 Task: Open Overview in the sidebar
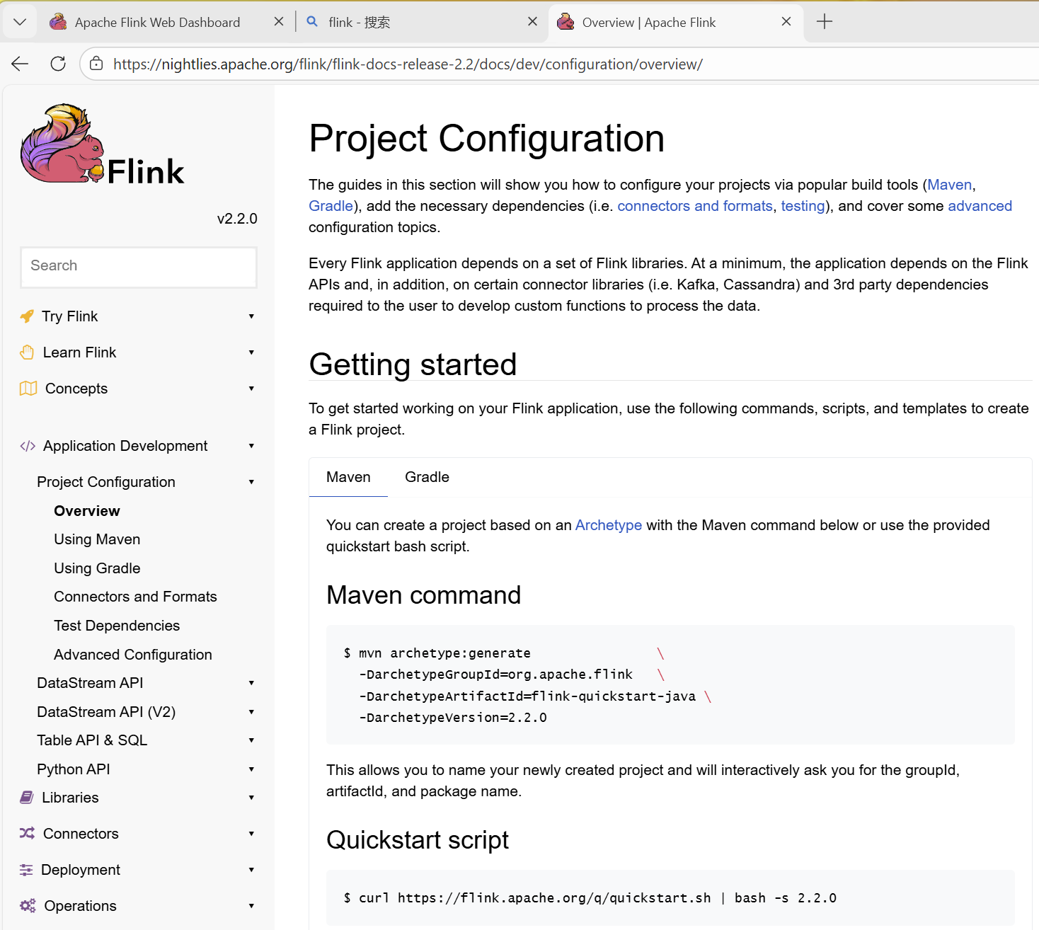click(87, 511)
